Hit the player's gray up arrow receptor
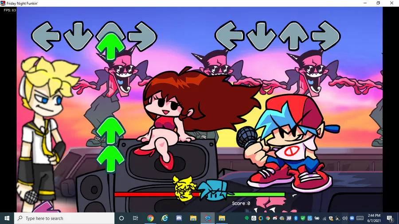 point(293,36)
